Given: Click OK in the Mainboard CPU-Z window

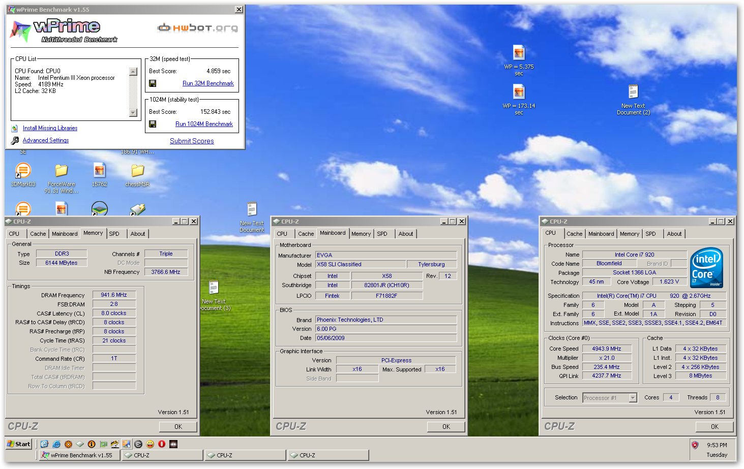Looking at the screenshot, I should coord(446,427).
